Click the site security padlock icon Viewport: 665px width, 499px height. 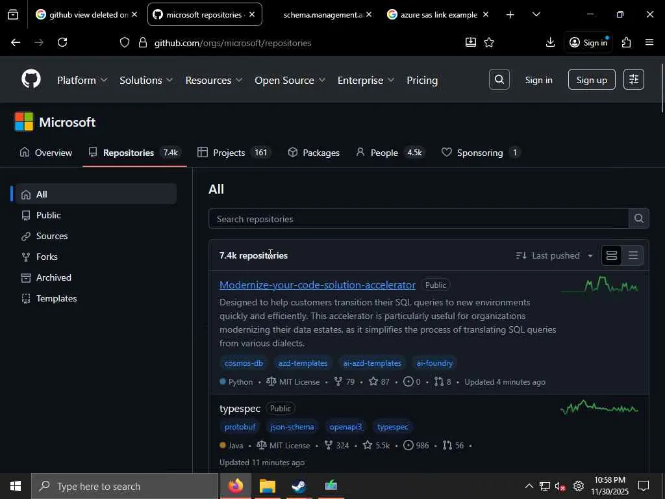click(143, 42)
